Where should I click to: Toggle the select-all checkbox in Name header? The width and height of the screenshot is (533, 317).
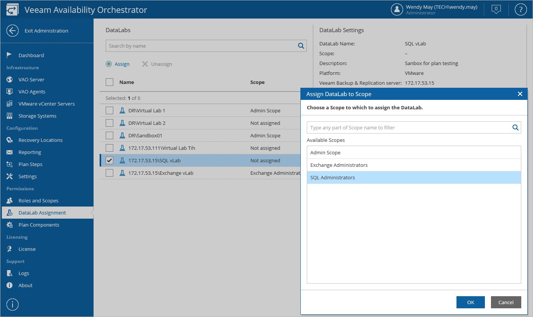click(109, 82)
